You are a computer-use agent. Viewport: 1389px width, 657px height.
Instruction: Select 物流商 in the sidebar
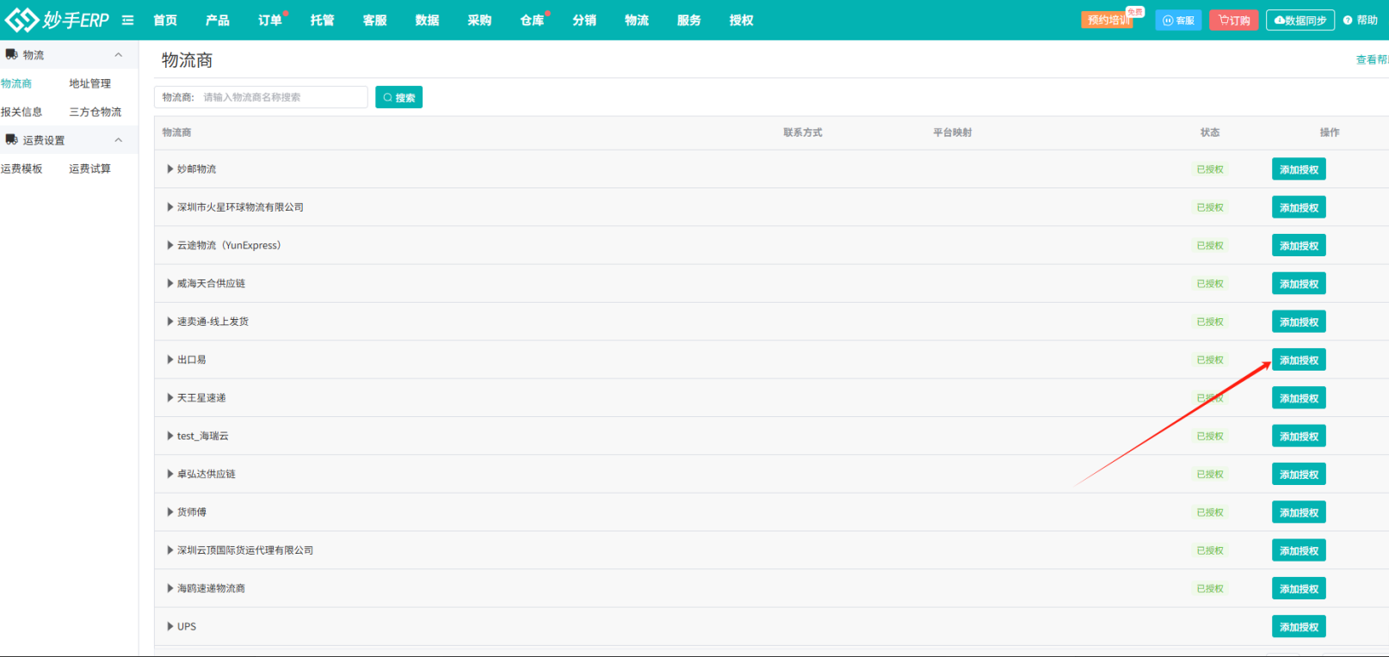point(16,83)
